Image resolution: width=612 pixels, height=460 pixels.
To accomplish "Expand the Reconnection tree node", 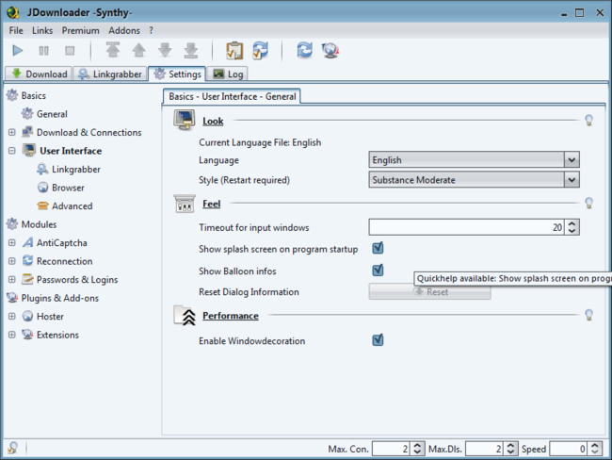I will 12,261.
